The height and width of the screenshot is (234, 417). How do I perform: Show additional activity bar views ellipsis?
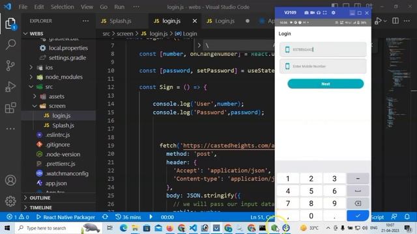click(10, 129)
